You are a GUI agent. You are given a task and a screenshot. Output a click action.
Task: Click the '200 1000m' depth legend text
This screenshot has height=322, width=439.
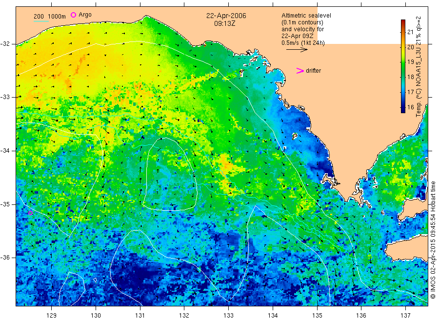click(50, 17)
